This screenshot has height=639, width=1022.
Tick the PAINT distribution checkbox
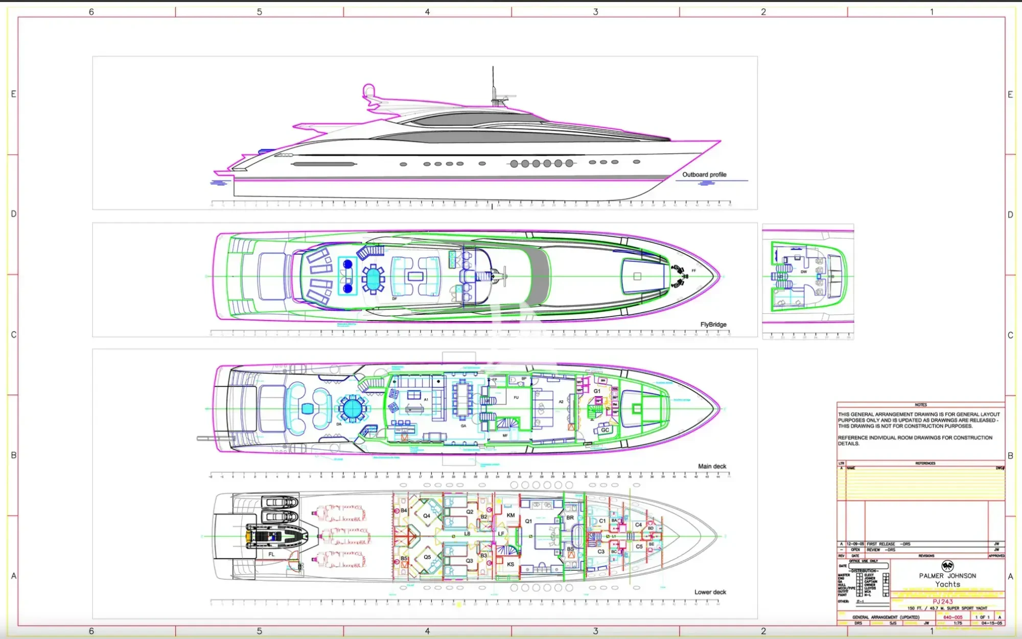coord(860,595)
